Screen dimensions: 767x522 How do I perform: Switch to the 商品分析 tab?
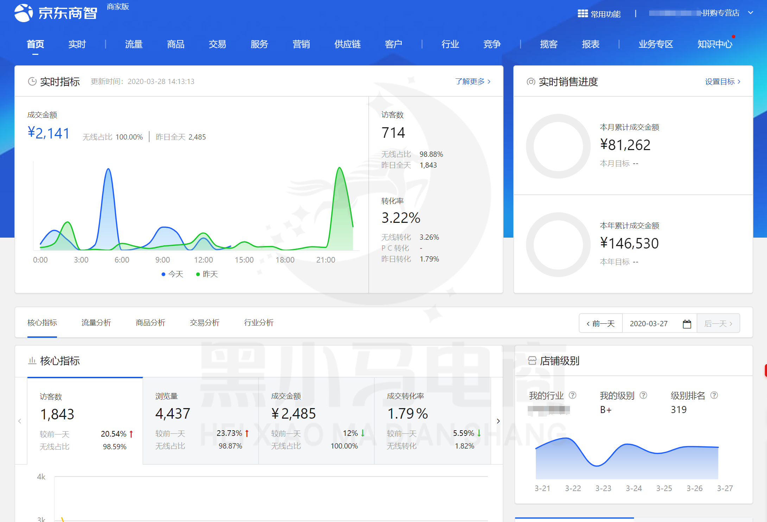pyautogui.click(x=150, y=323)
